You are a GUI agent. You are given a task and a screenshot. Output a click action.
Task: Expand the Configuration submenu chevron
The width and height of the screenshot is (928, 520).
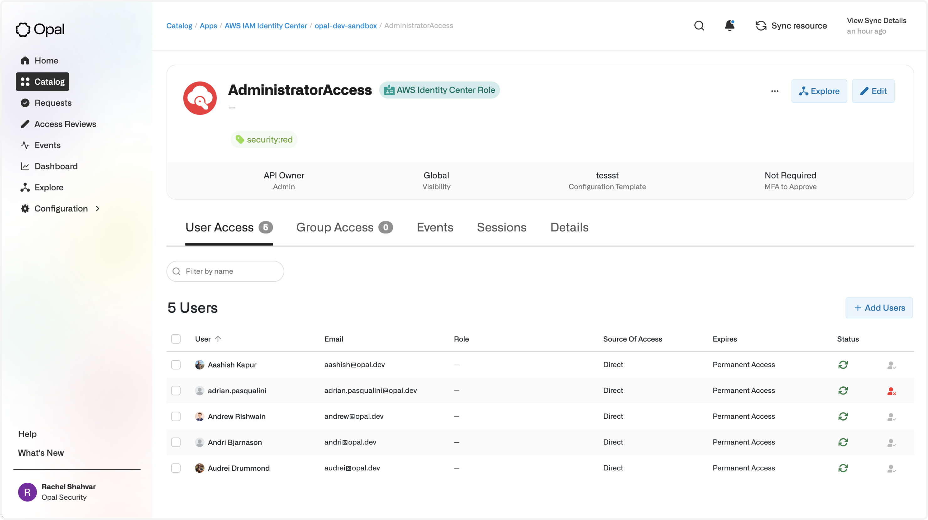click(98, 209)
